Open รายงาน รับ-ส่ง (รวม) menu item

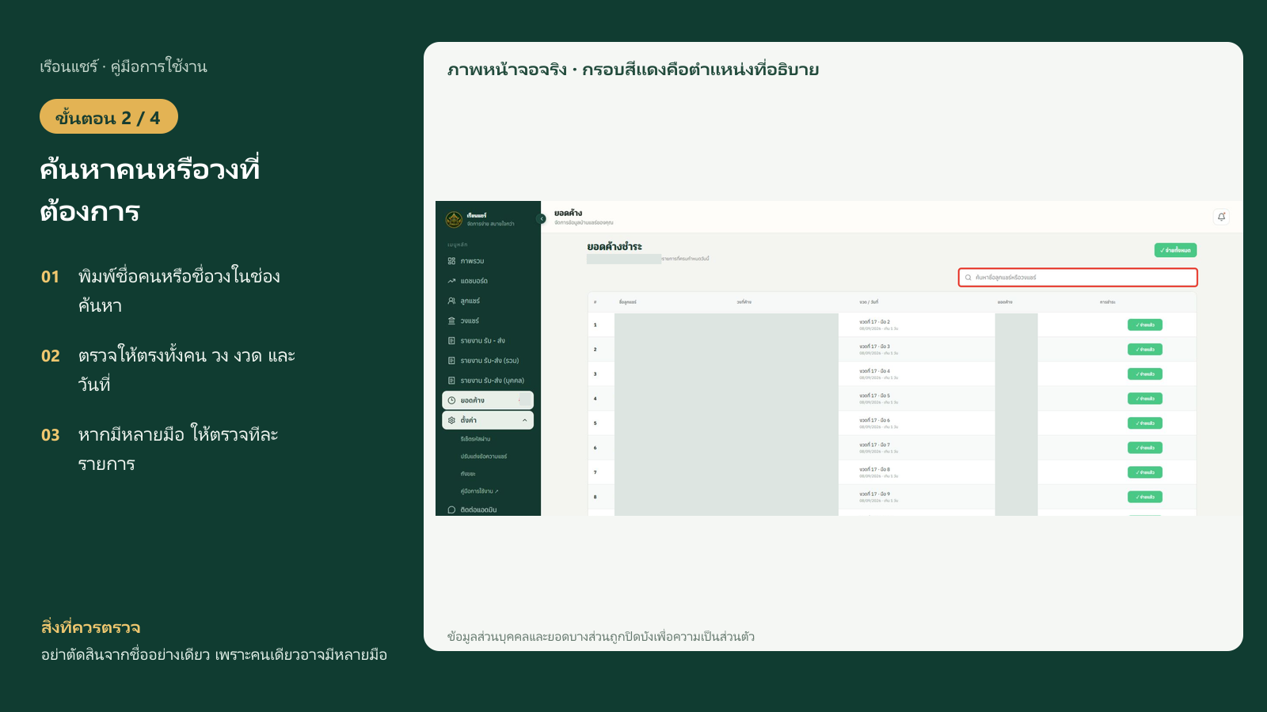tap(488, 361)
